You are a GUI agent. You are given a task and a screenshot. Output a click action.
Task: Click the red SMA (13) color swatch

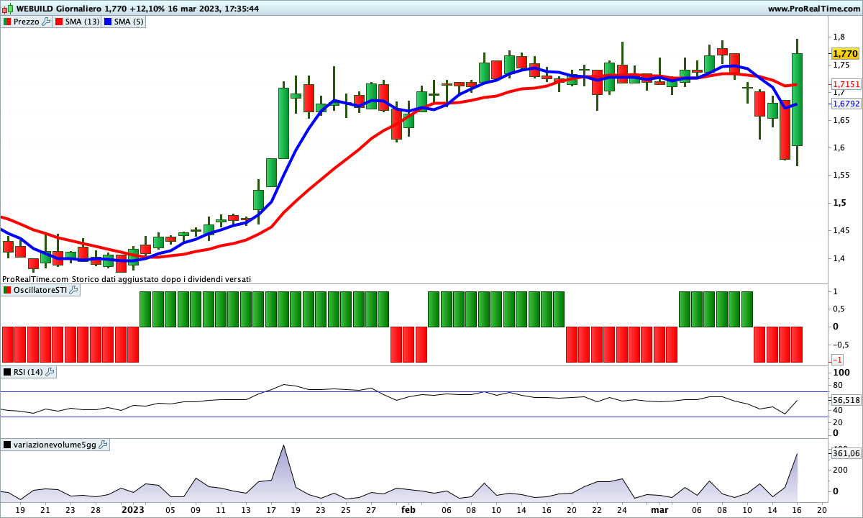[60, 22]
